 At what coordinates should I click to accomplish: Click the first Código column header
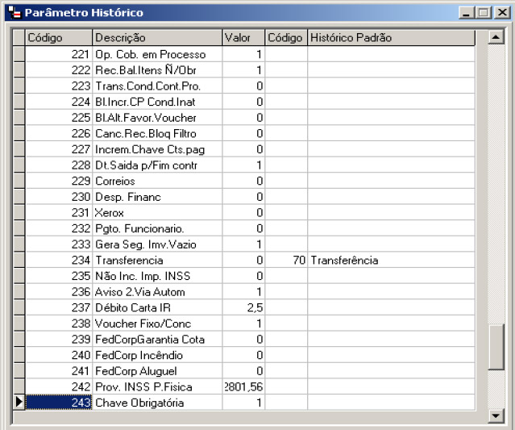[x=59, y=38]
